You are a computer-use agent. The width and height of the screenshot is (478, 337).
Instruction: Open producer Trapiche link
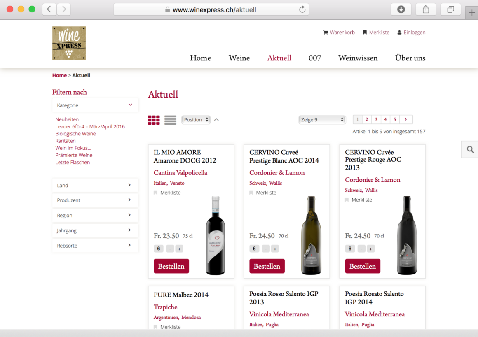(166, 307)
